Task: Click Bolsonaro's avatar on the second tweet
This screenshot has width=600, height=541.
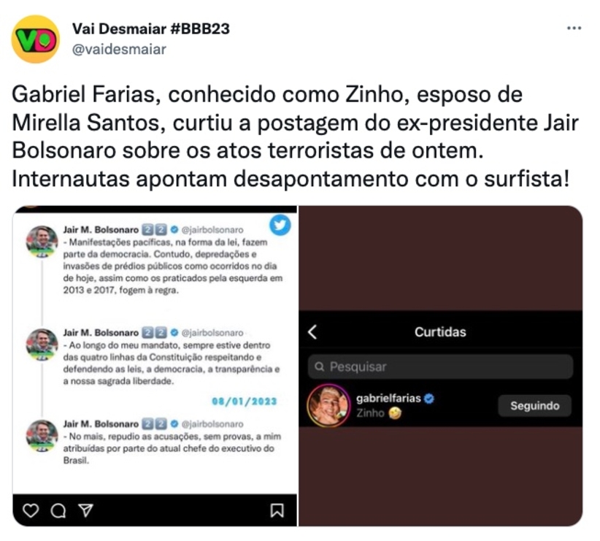Action: pos(42,344)
